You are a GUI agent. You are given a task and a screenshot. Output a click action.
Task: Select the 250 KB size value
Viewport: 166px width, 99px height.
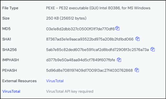click(x=66, y=18)
